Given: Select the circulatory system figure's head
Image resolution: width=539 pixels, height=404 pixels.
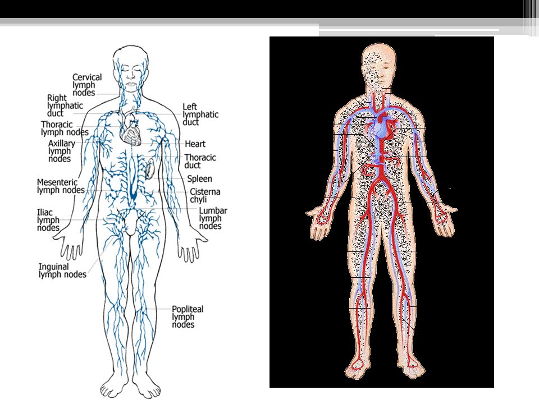Looking at the screenshot, I should click(x=378, y=66).
